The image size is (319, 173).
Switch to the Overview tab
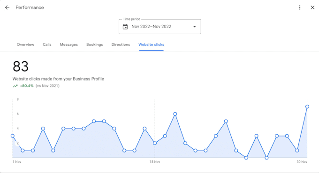[x=25, y=44]
